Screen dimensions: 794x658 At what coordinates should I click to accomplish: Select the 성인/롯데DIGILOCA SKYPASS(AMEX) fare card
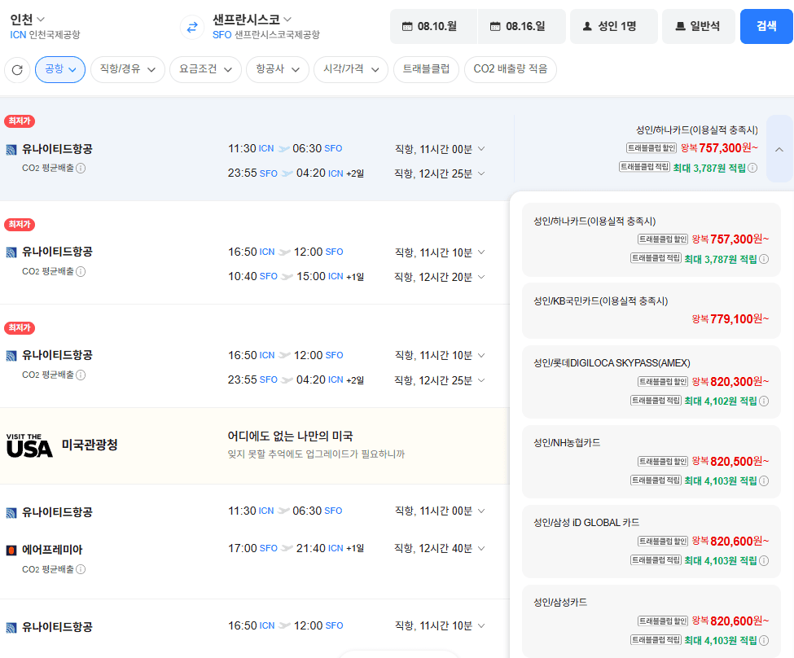[651, 382]
